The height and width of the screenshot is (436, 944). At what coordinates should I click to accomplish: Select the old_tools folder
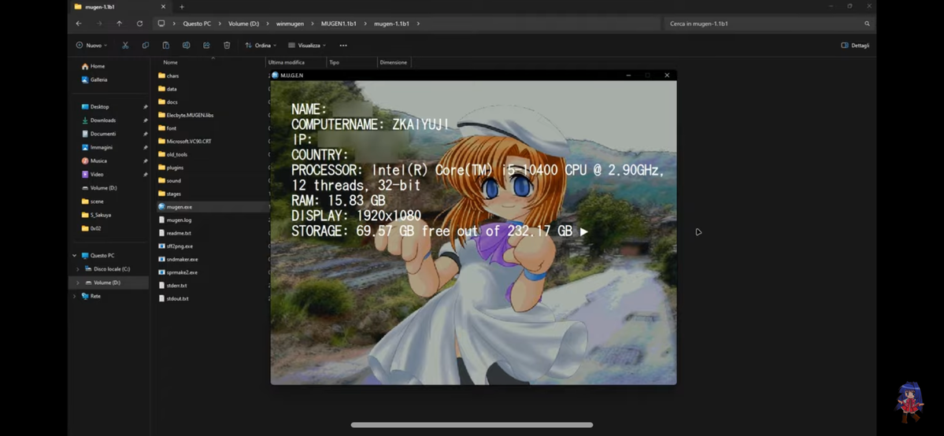click(x=172, y=154)
